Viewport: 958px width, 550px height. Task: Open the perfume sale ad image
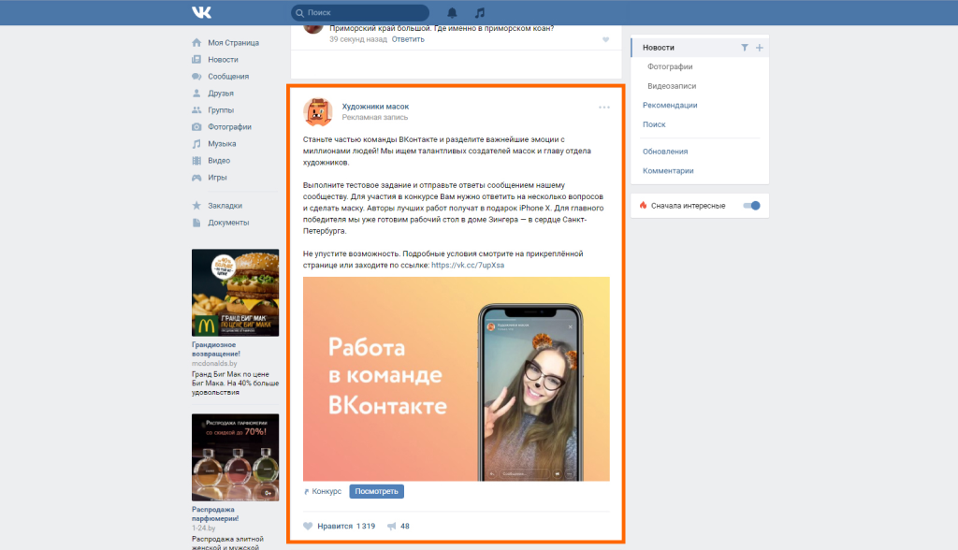click(x=235, y=457)
